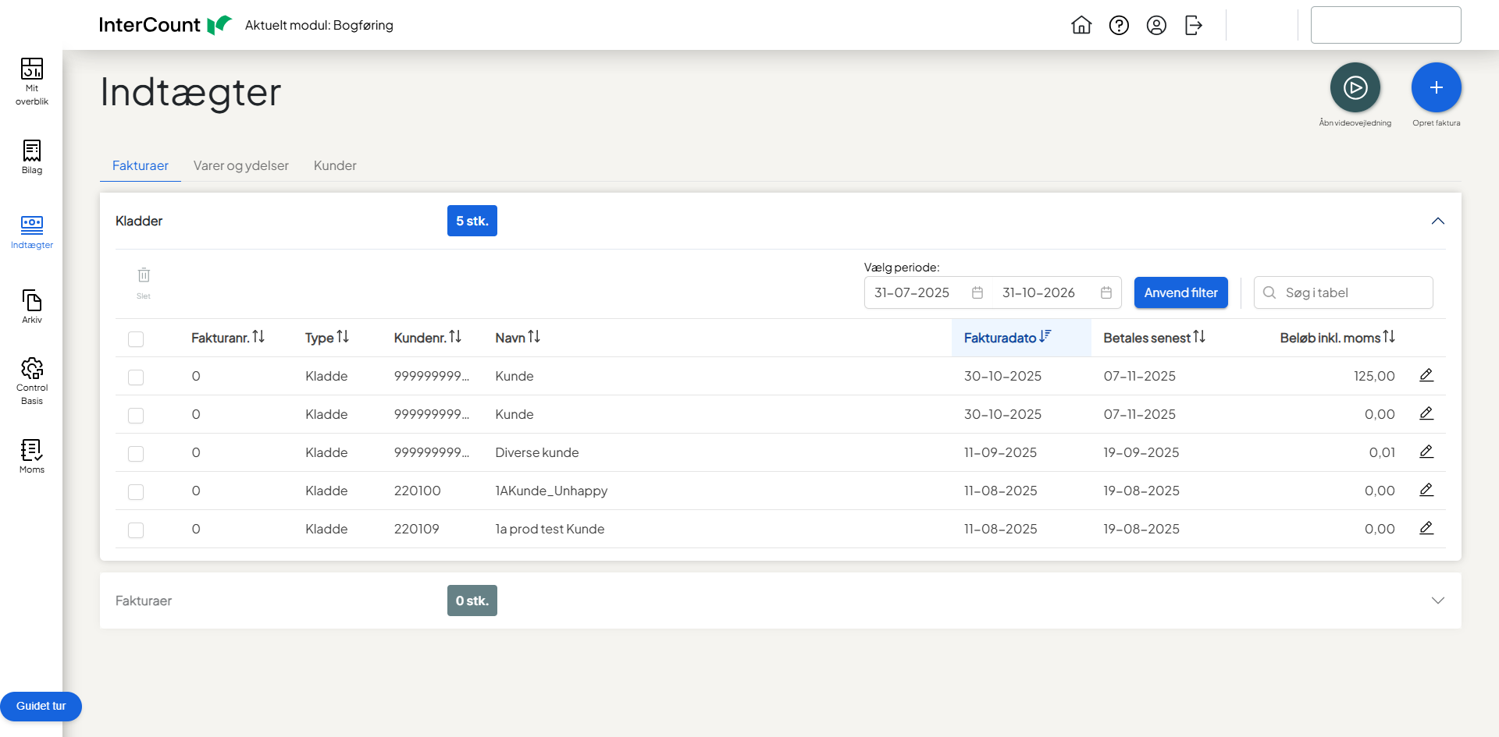Open the help question mark icon
The height and width of the screenshot is (737, 1499).
point(1119,26)
